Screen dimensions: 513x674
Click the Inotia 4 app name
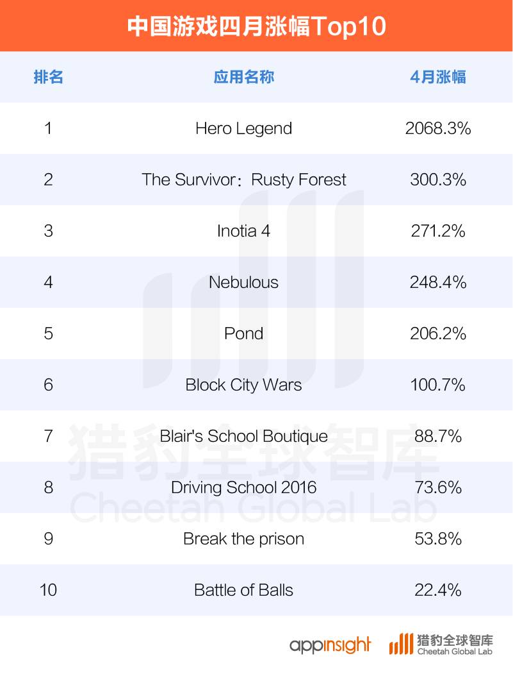click(243, 231)
